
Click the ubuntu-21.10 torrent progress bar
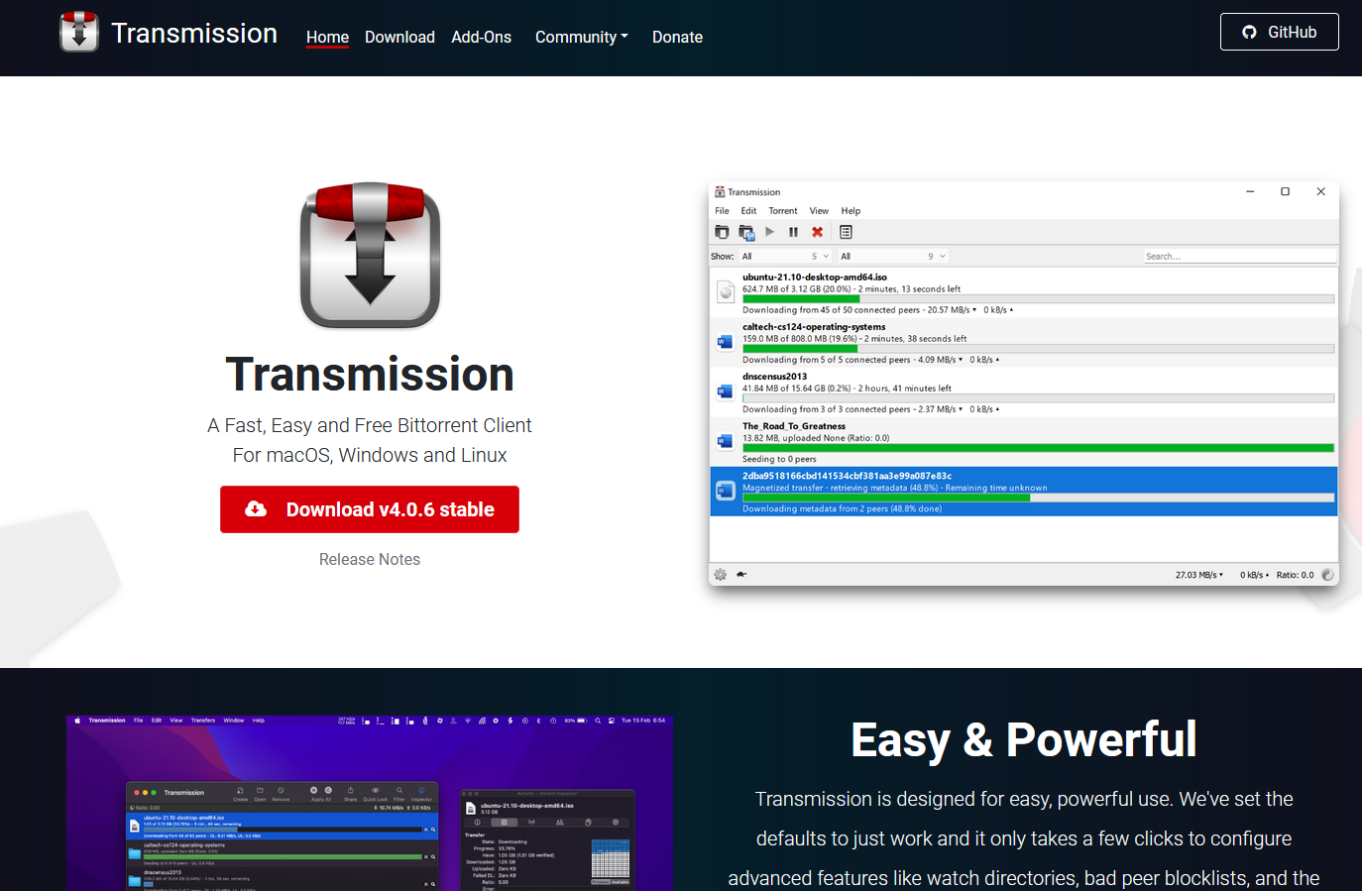pos(1037,299)
